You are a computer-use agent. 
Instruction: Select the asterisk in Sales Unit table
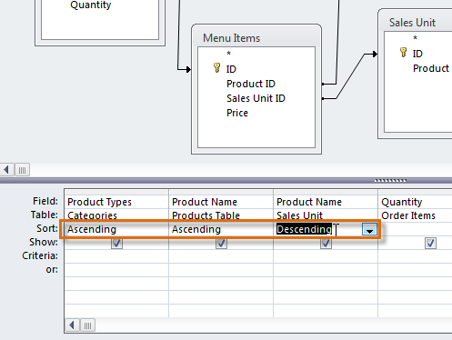point(416,38)
